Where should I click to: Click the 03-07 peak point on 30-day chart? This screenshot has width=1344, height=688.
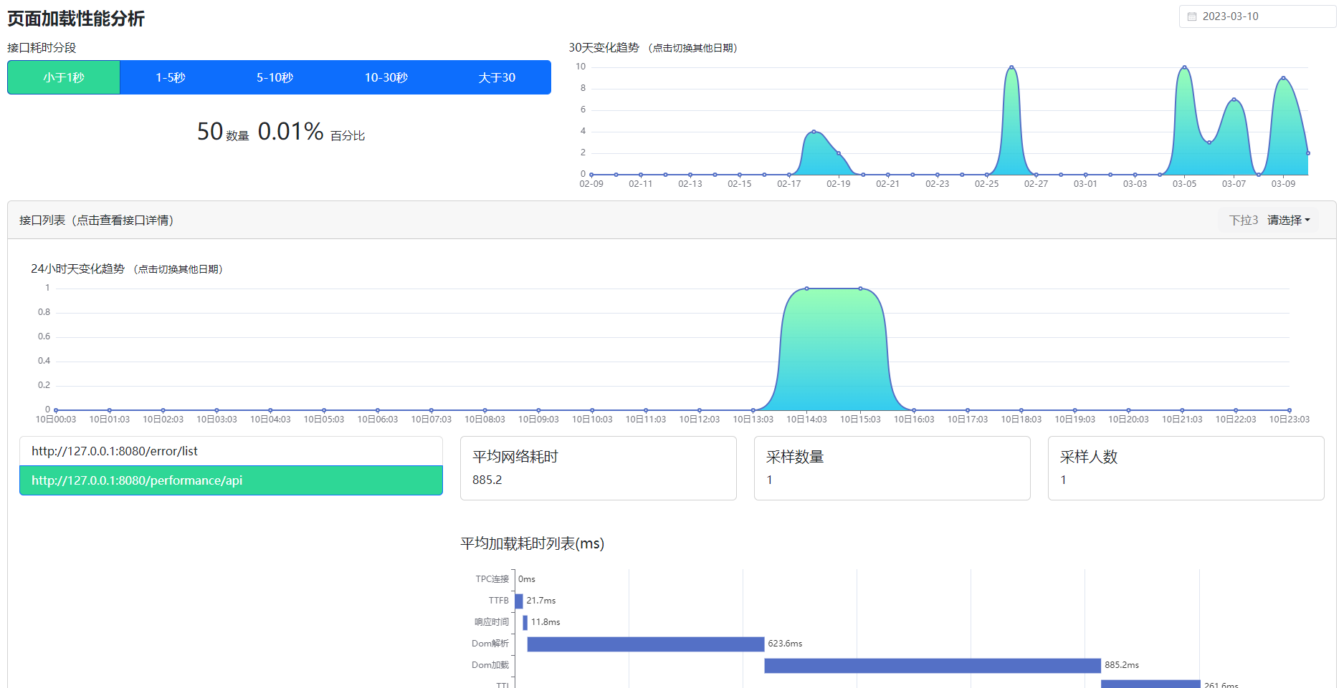click(1234, 100)
